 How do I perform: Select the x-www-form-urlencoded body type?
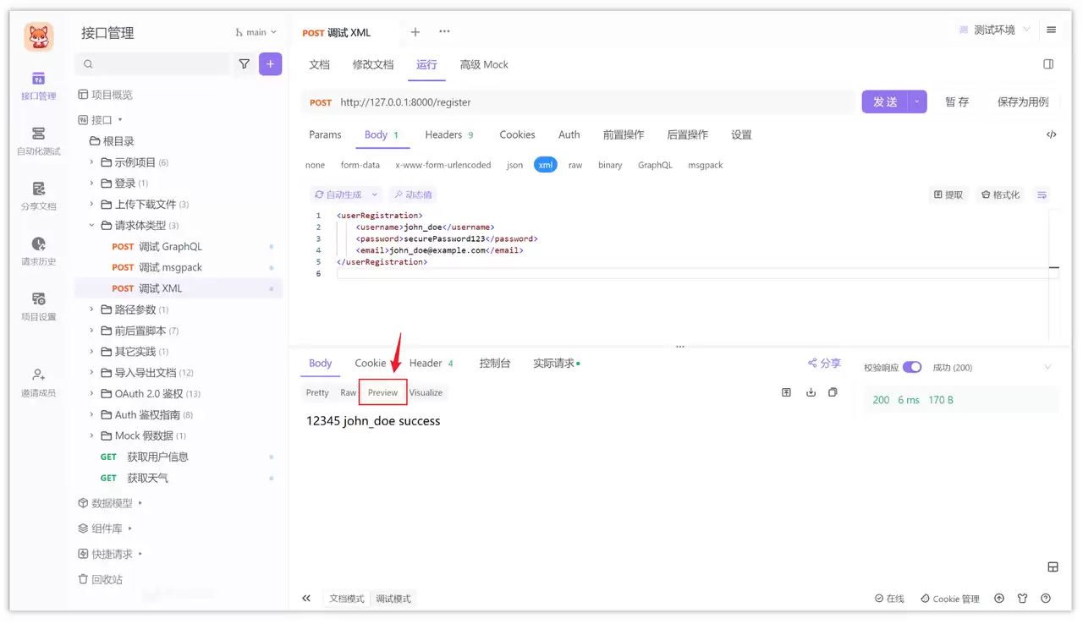[x=443, y=165]
